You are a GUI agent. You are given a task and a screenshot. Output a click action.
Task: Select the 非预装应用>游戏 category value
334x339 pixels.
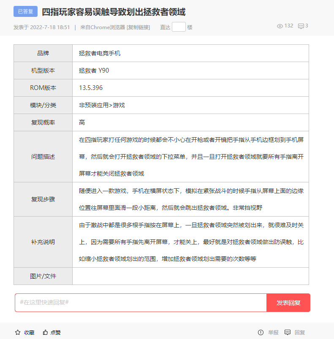pos(102,105)
